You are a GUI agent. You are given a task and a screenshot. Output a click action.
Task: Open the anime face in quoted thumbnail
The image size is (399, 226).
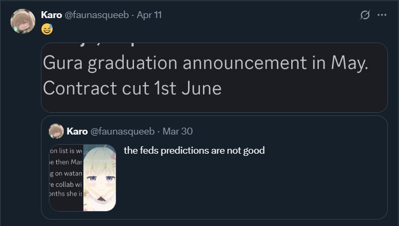pos(100,178)
